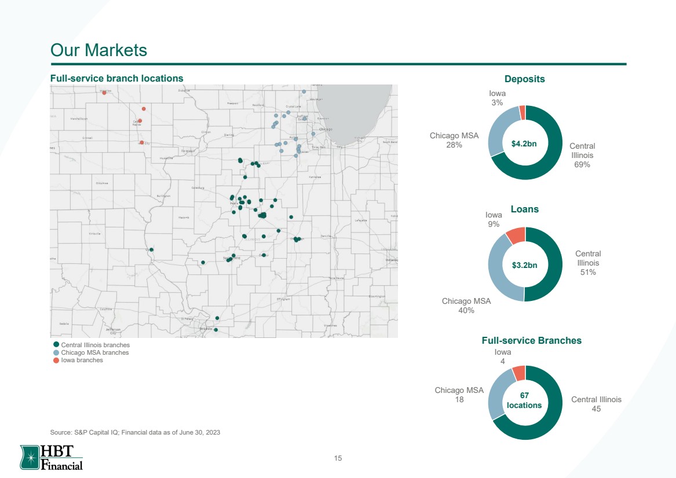Select the Chicago MSA 40% loans label
This screenshot has height=478, width=676.
[466, 306]
